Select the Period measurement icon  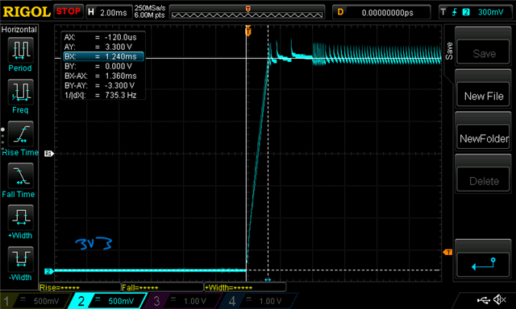coord(20,50)
